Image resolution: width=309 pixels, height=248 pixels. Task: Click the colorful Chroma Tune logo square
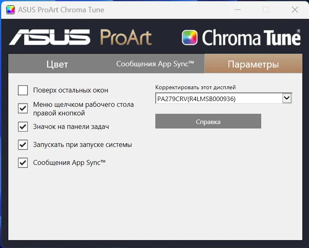click(x=190, y=38)
